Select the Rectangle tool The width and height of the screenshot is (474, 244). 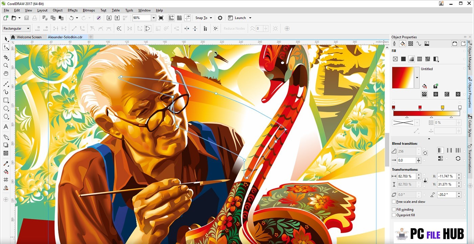[6, 100]
